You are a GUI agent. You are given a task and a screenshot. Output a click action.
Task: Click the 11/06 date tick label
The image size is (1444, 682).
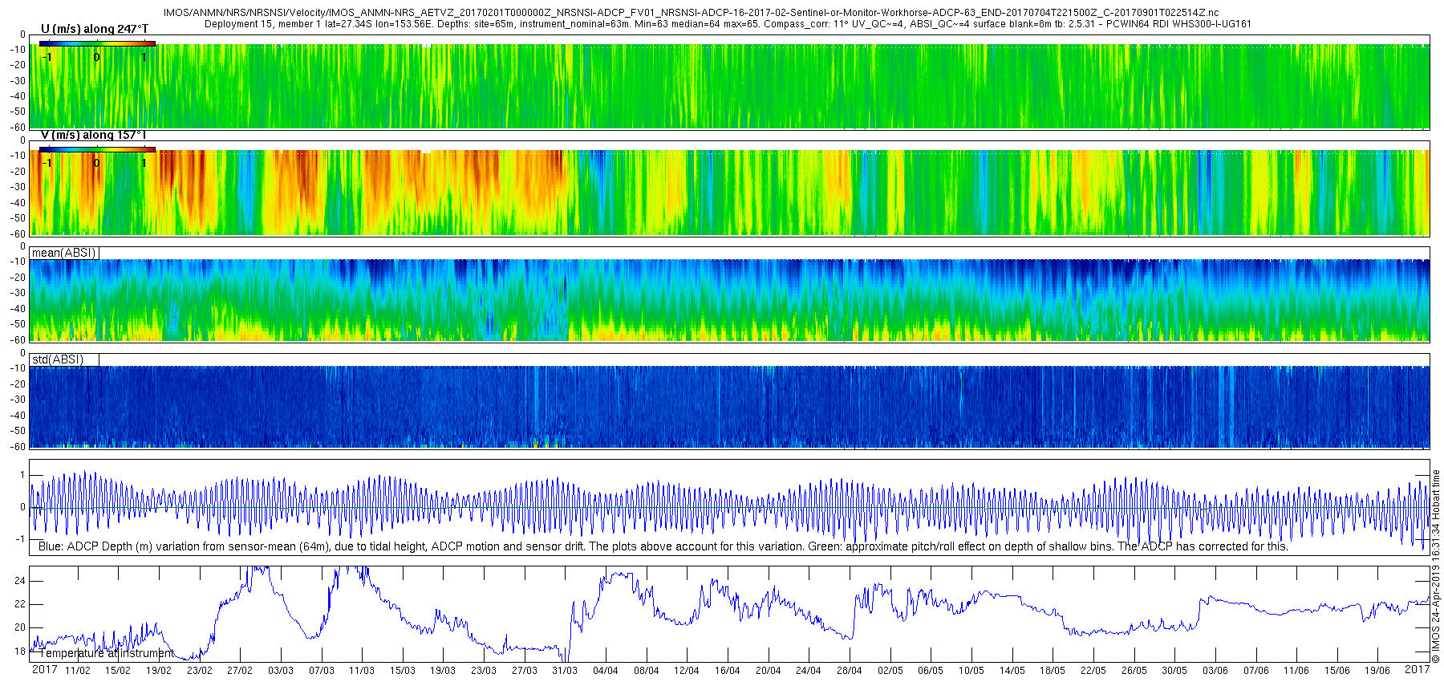pyautogui.click(x=1296, y=671)
